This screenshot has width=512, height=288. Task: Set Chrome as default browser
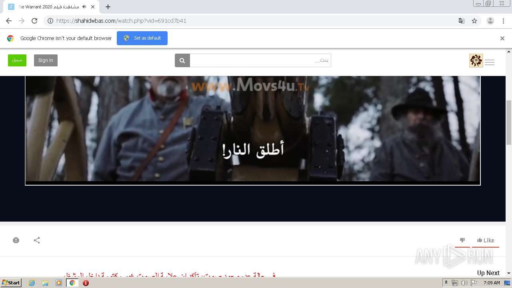pyautogui.click(x=142, y=38)
